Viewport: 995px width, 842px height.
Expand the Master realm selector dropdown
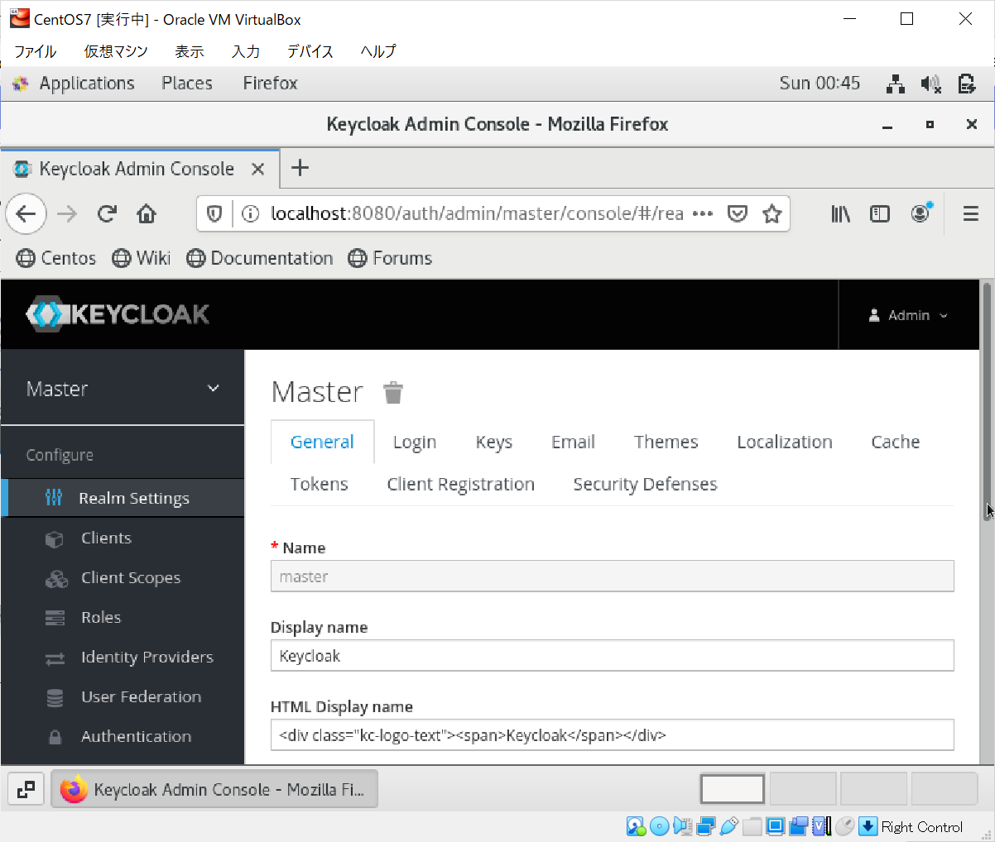point(123,389)
